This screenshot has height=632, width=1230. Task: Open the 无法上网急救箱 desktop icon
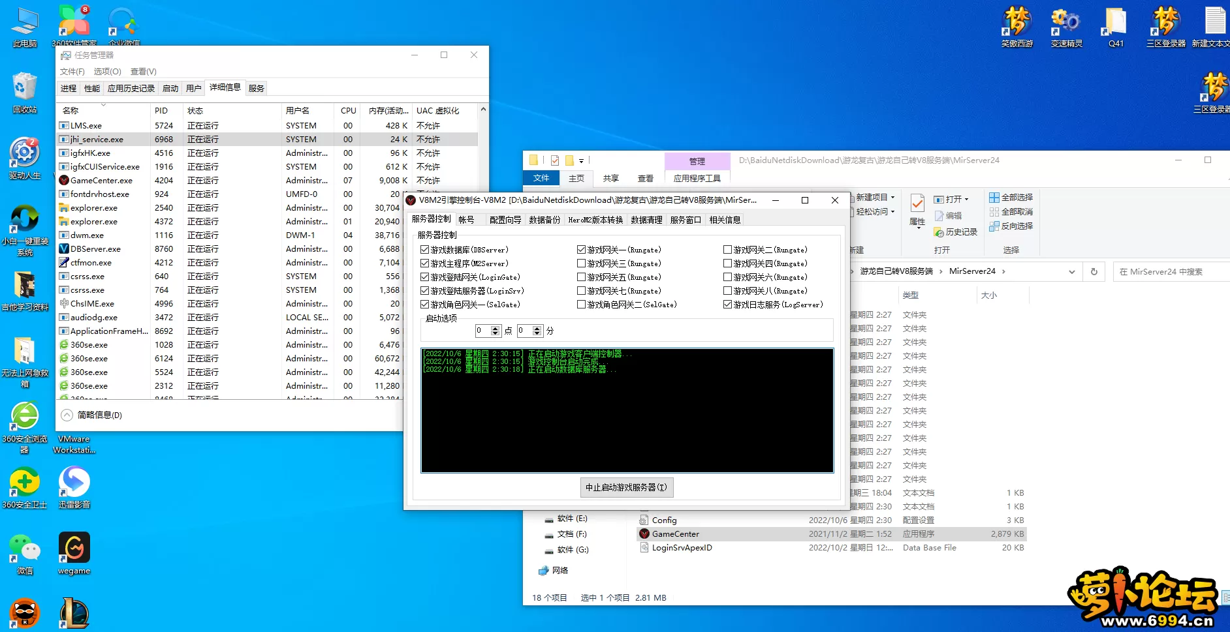[25, 362]
